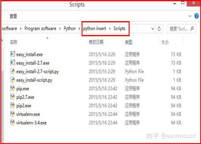The image size is (201, 144).
Task: Sort files by 修改日期 column
Action: click(96, 42)
